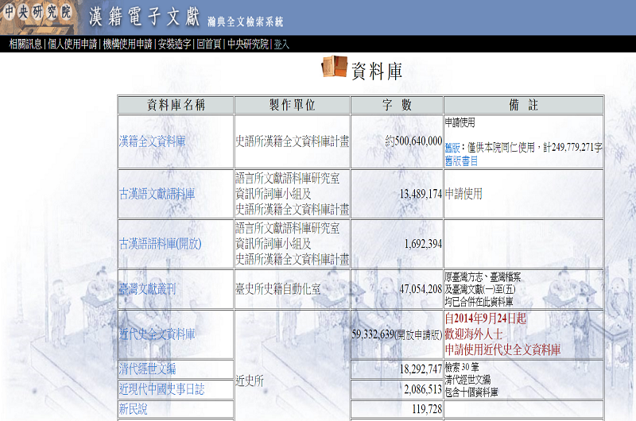The width and height of the screenshot is (636, 421).
Task: Open the 近代史全文資料庫 link
Action: [x=157, y=334]
